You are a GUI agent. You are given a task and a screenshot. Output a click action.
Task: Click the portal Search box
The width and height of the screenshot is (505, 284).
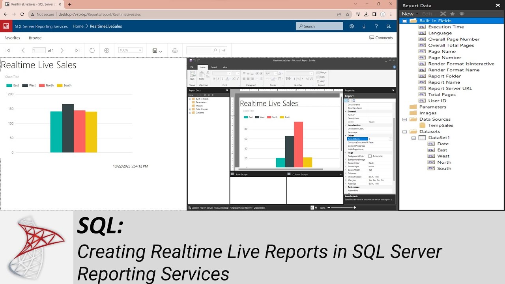320,26
